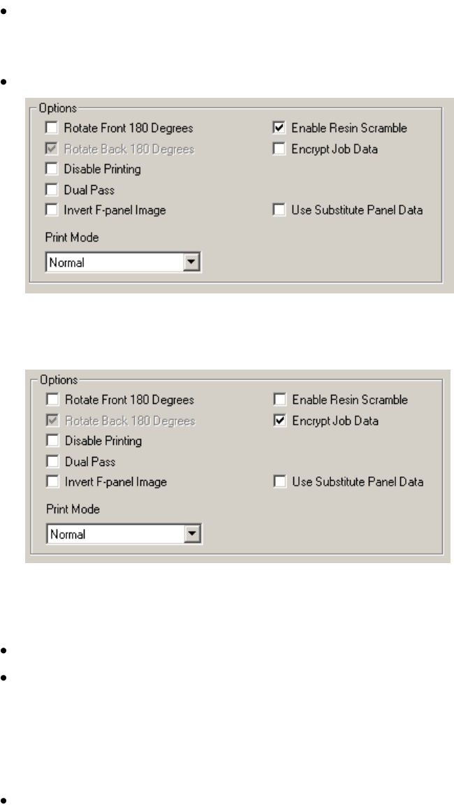Open Print Mode dropdown arrow in upper Options group
This screenshot has height=809, width=454.
coord(191,262)
